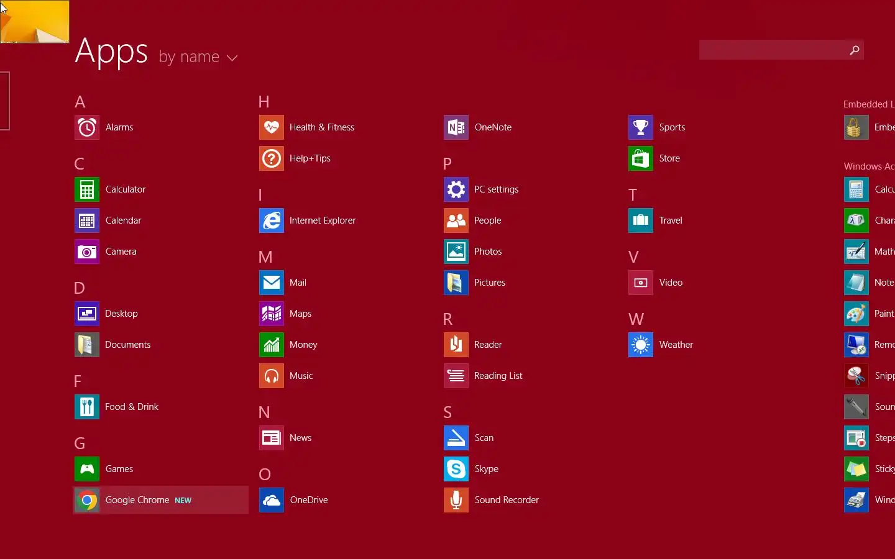Screen dimensions: 895x559
Task: Click the 'Pictures' app label
Action: 490,283
